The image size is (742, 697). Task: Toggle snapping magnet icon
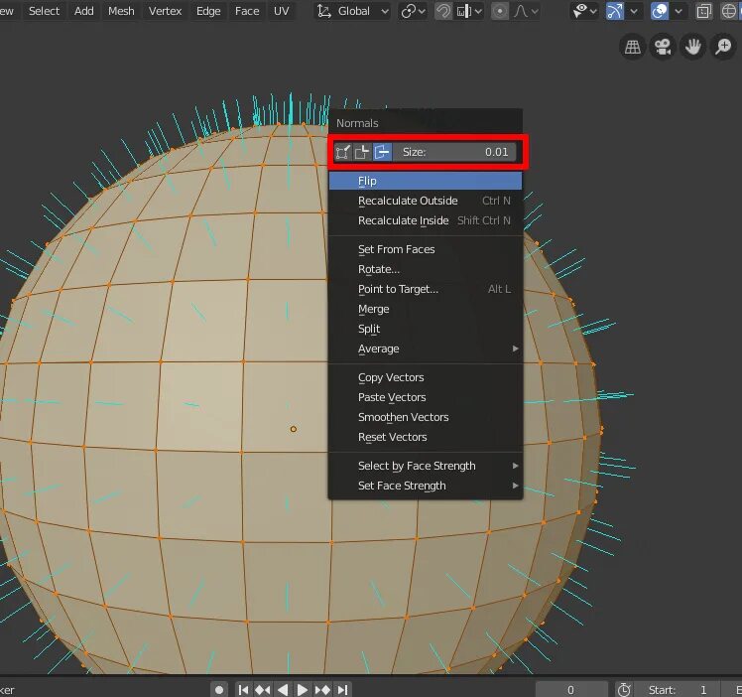point(443,11)
